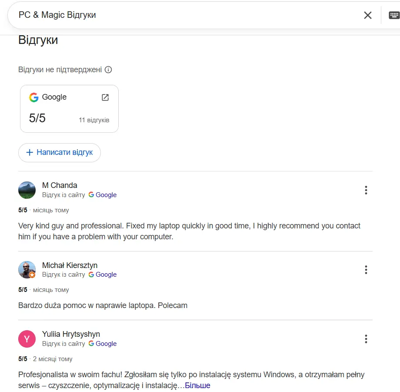Expand the review with Більше link
The image size is (400, 392).
197,385
